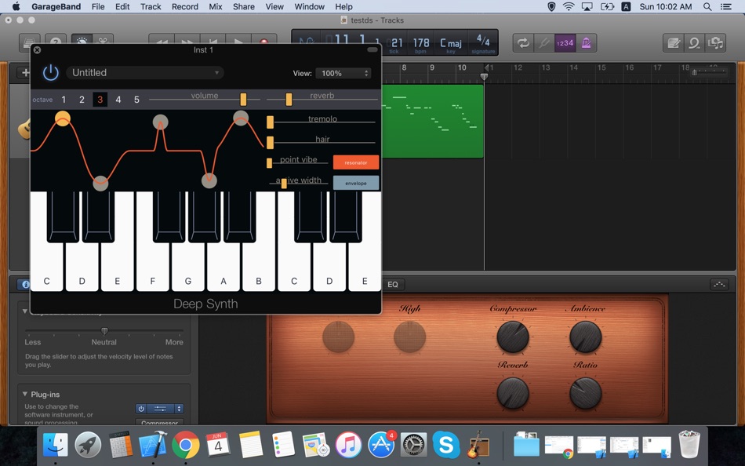
Task: Click the Keyboard Sensitivity slider thumb
Action: click(104, 331)
